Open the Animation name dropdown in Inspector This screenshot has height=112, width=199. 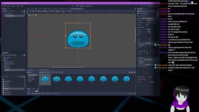point(153,23)
